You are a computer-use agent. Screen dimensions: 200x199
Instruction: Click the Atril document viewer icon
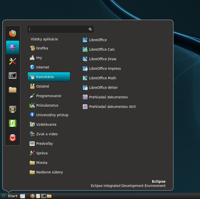(85, 107)
